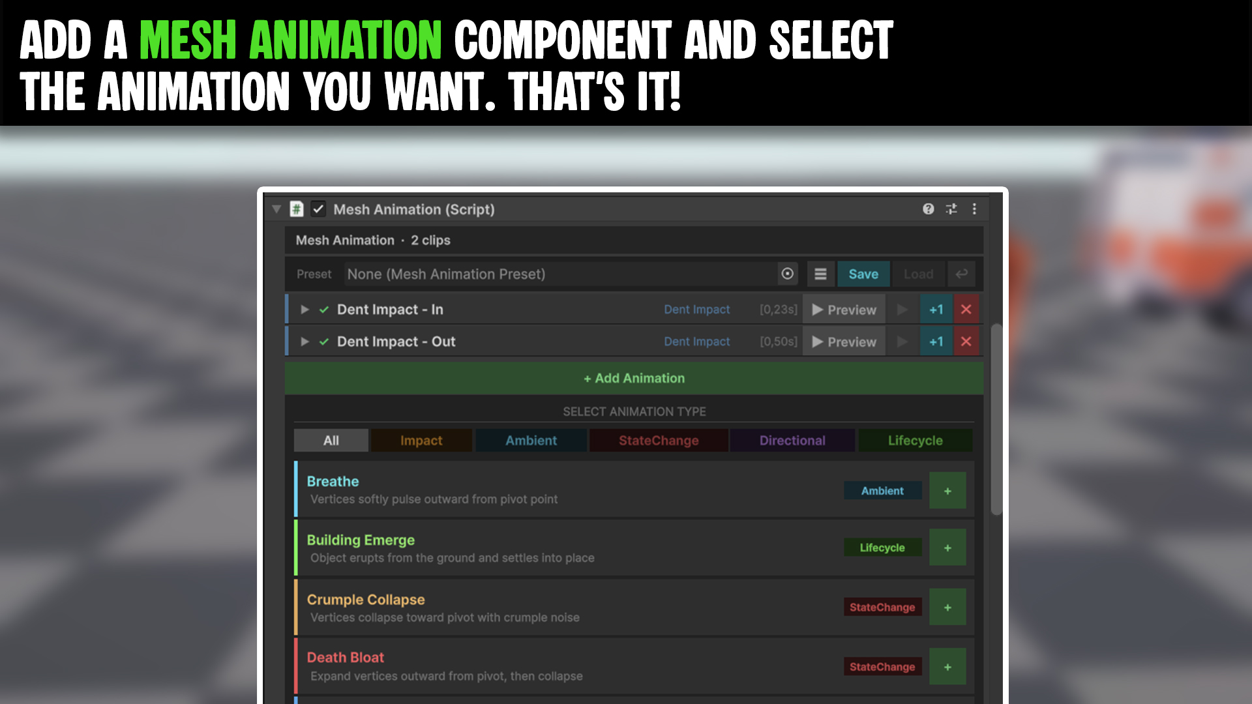Open component presets slider icon

pos(951,209)
